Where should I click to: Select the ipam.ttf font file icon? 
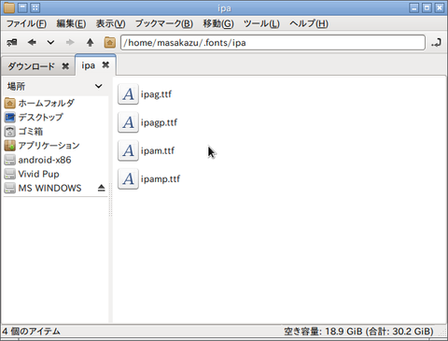128,150
